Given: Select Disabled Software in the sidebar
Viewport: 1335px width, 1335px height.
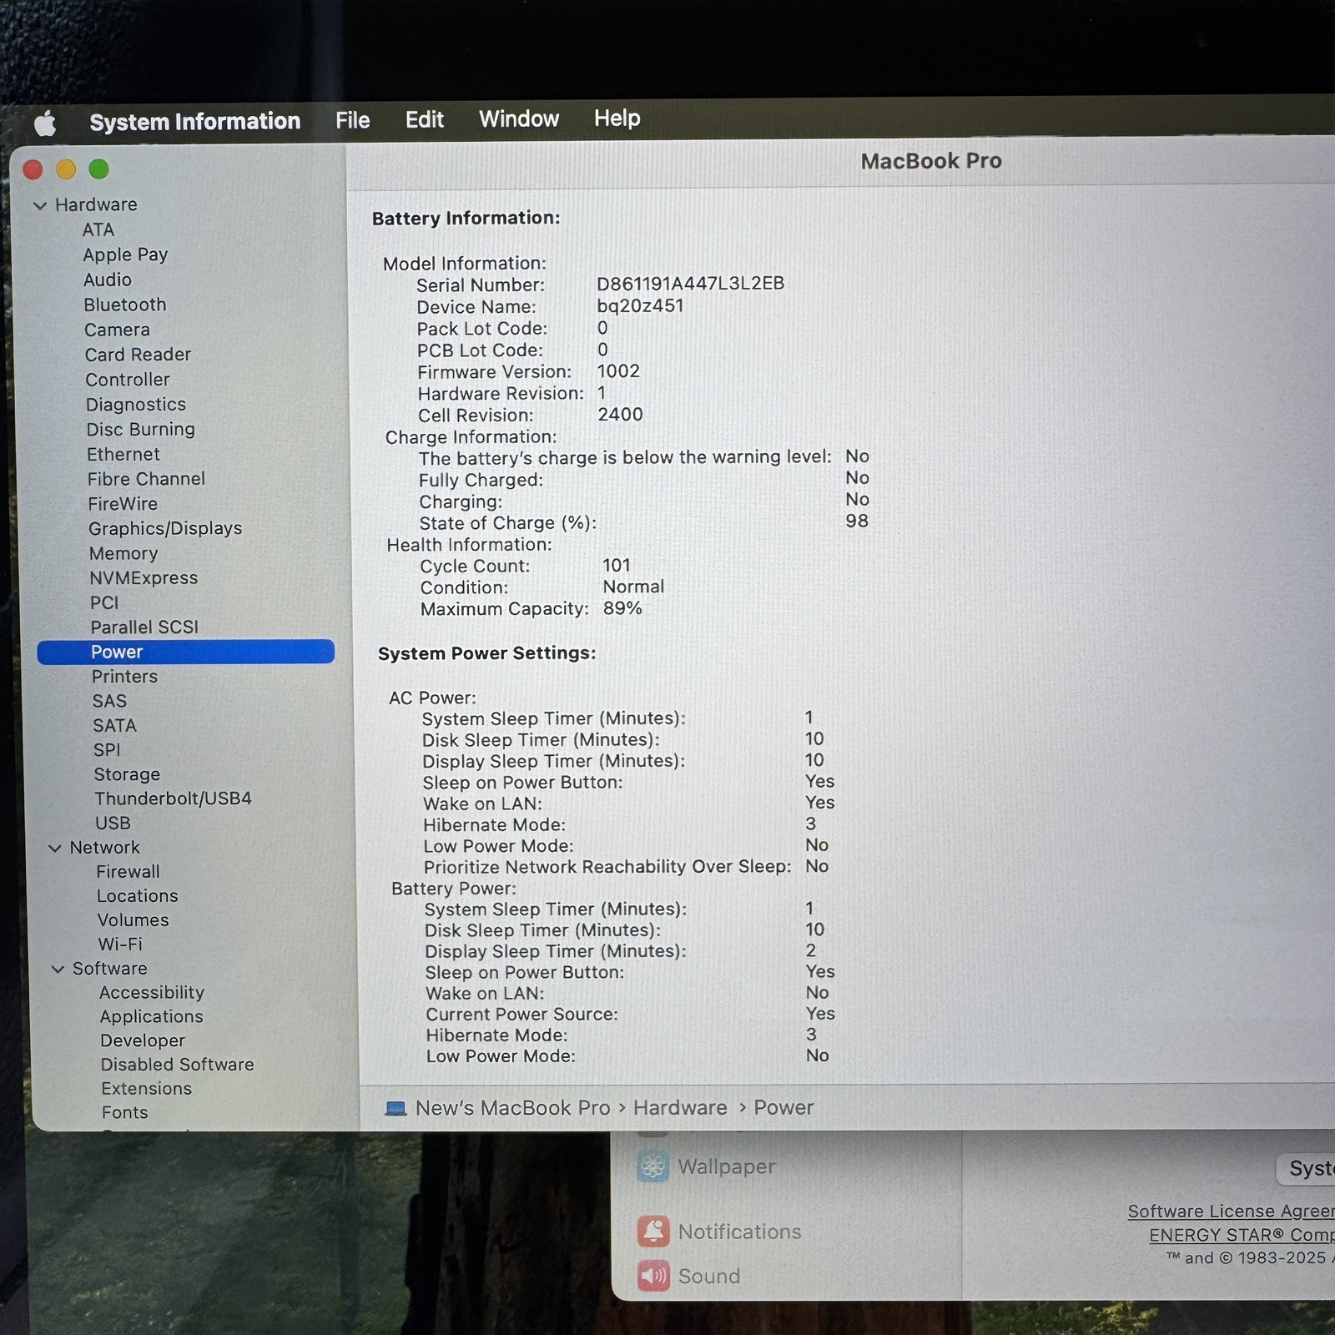Looking at the screenshot, I should point(177,1065).
